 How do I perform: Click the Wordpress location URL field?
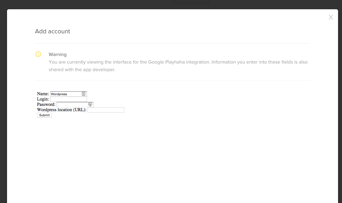tap(106, 110)
